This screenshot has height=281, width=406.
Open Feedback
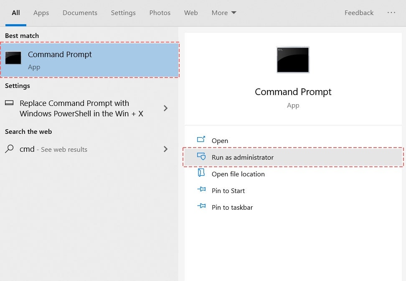[359, 13]
